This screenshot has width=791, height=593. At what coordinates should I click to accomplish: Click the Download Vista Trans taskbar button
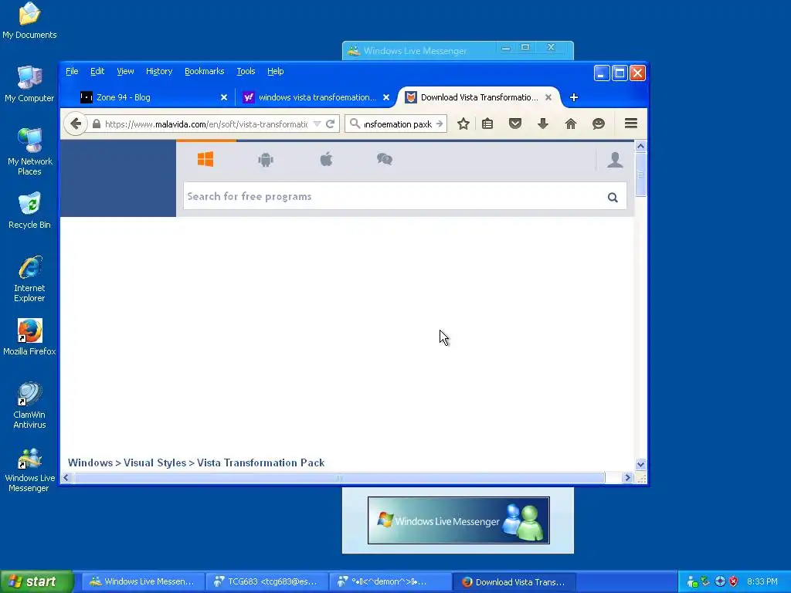[x=514, y=581]
